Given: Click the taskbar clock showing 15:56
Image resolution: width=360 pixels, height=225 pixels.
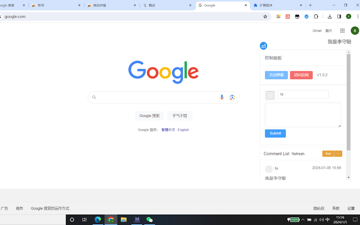Looking at the screenshot, I should pos(340,220).
